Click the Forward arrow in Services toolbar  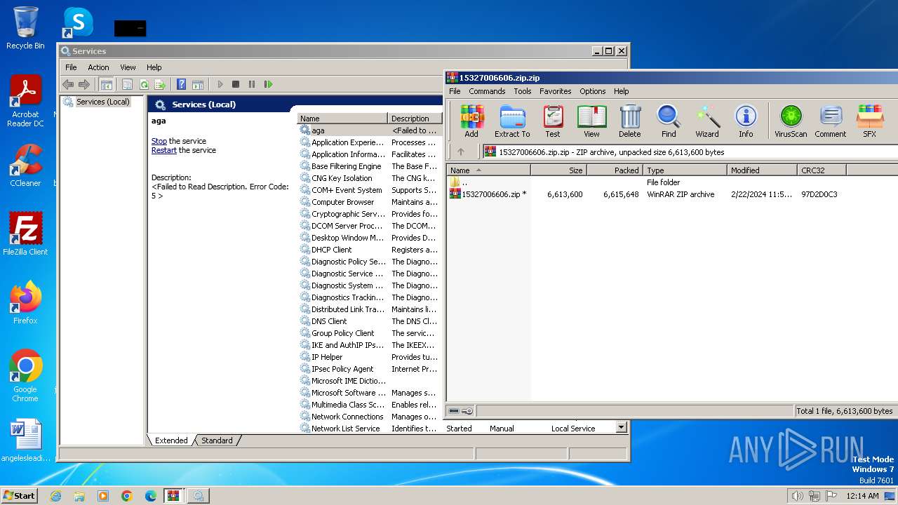(84, 84)
